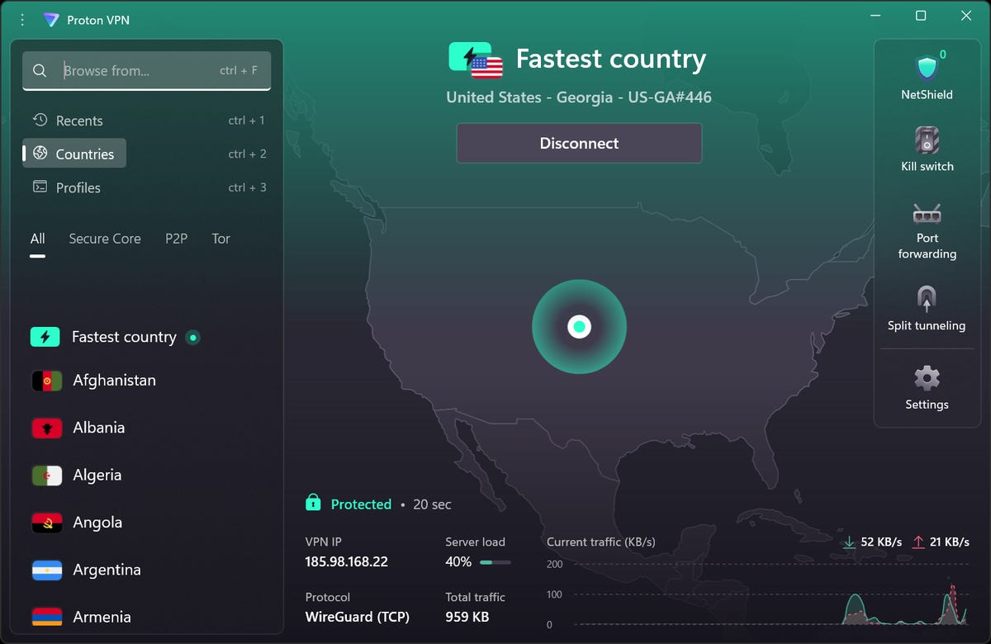This screenshot has height=644, width=991.
Task: Select Algeria country name
Action: click(97, 476)
